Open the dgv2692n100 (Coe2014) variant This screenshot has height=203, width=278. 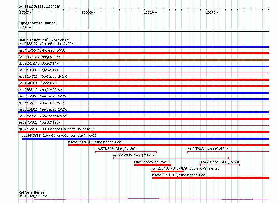click(37, 63)
